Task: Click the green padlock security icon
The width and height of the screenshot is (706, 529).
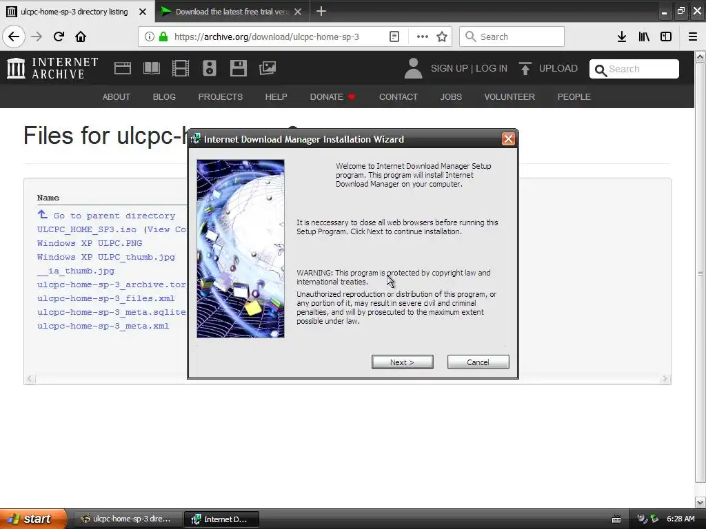Action: (x=163, y=37)
